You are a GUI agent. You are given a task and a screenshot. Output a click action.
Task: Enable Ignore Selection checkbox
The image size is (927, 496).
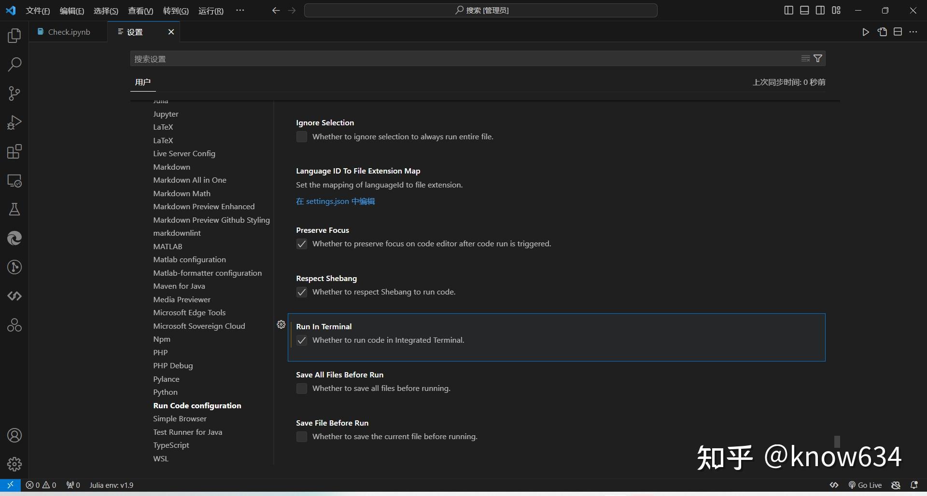pos(302,137)
